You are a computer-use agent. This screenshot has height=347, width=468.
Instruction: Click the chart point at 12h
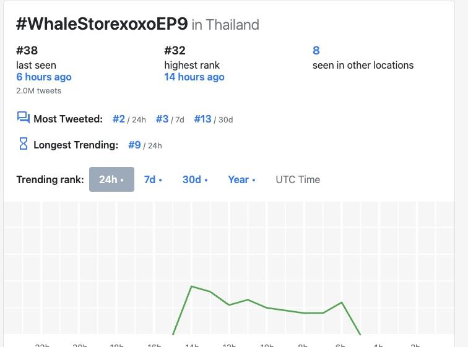coord(229,305)
